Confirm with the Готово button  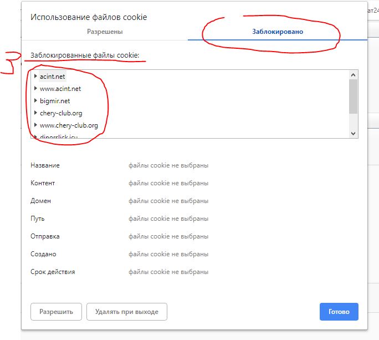[339, 312]
